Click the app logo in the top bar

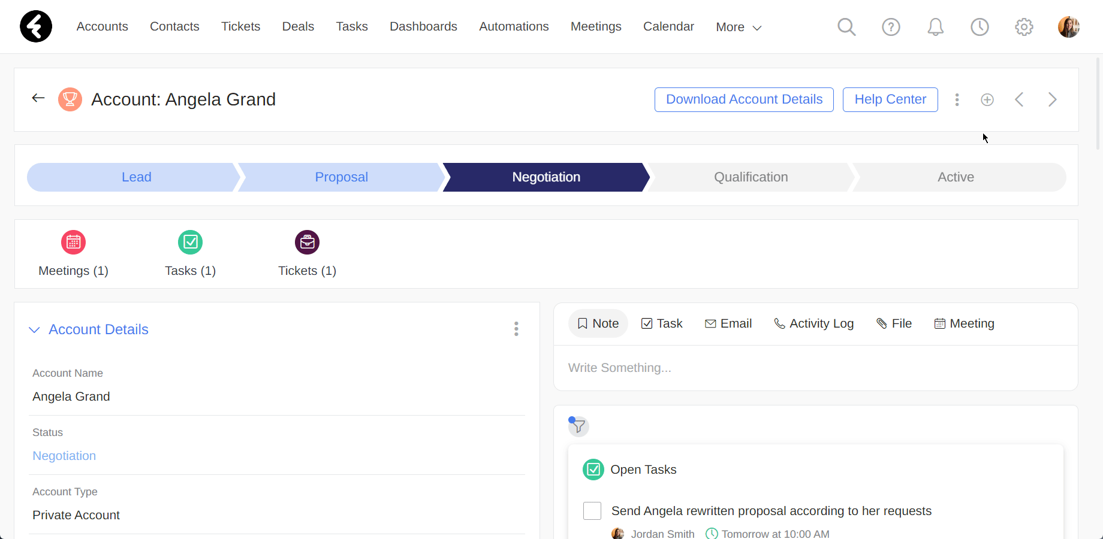36,26
